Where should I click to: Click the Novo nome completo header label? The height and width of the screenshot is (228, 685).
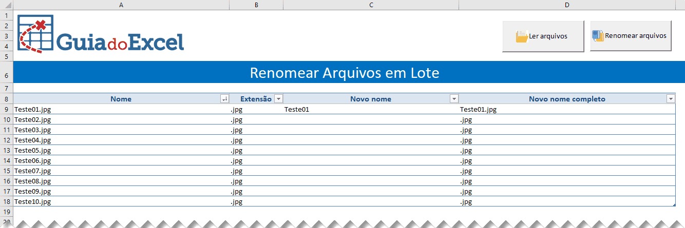[x=567, y=99]
